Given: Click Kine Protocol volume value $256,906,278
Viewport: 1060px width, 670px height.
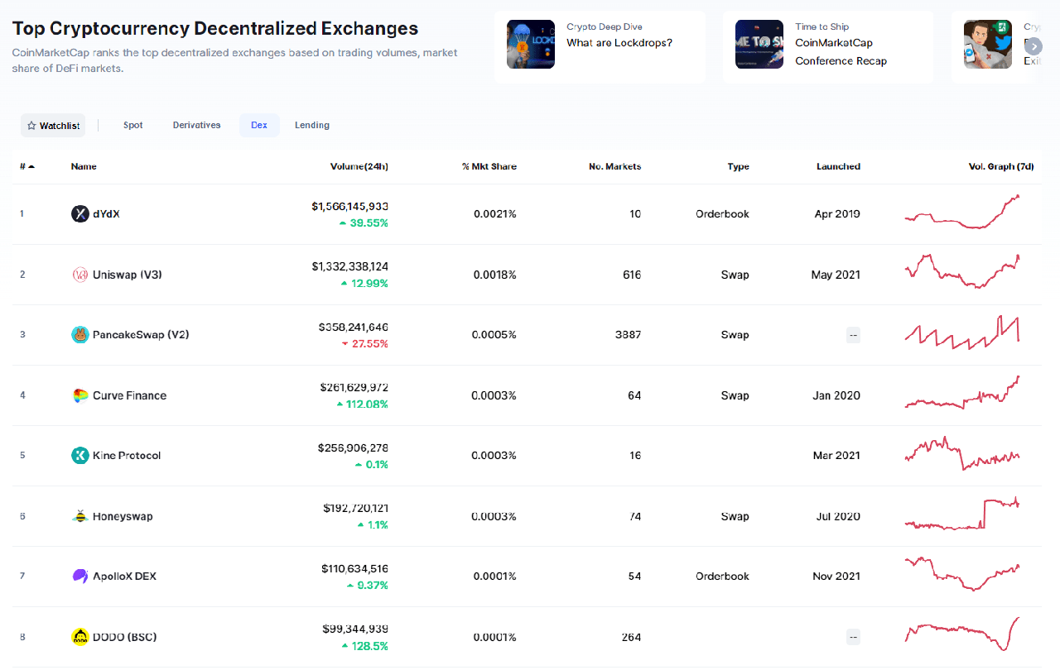Looking at the screenshot, I should tap(354, 447).
